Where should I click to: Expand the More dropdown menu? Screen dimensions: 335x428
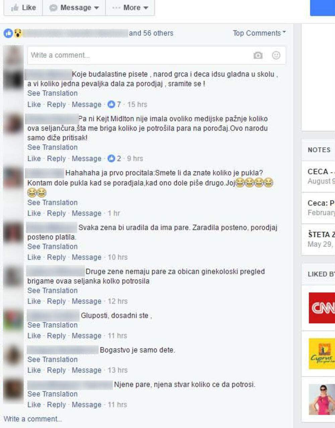point(130,8)
